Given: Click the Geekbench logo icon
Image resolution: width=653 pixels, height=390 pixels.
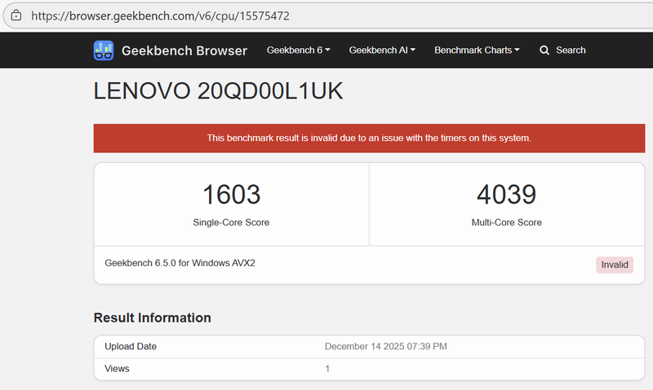Looking at the screenshot, I should tap(104, 50).
